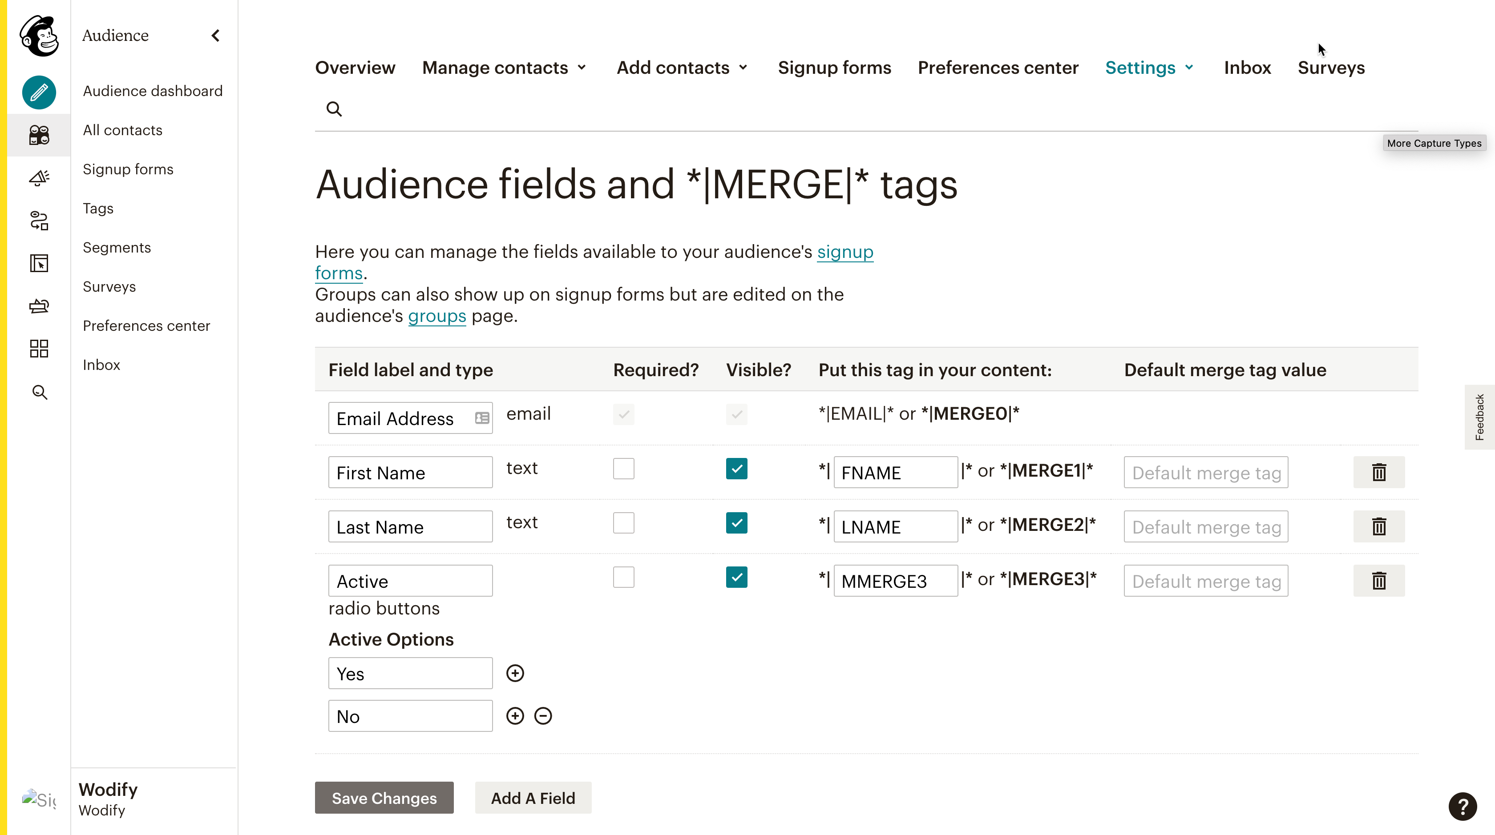The height and width of the screenshot is (835, 1495).
Task: Open the help question mark button
Action: click(x=1463, y=807)
